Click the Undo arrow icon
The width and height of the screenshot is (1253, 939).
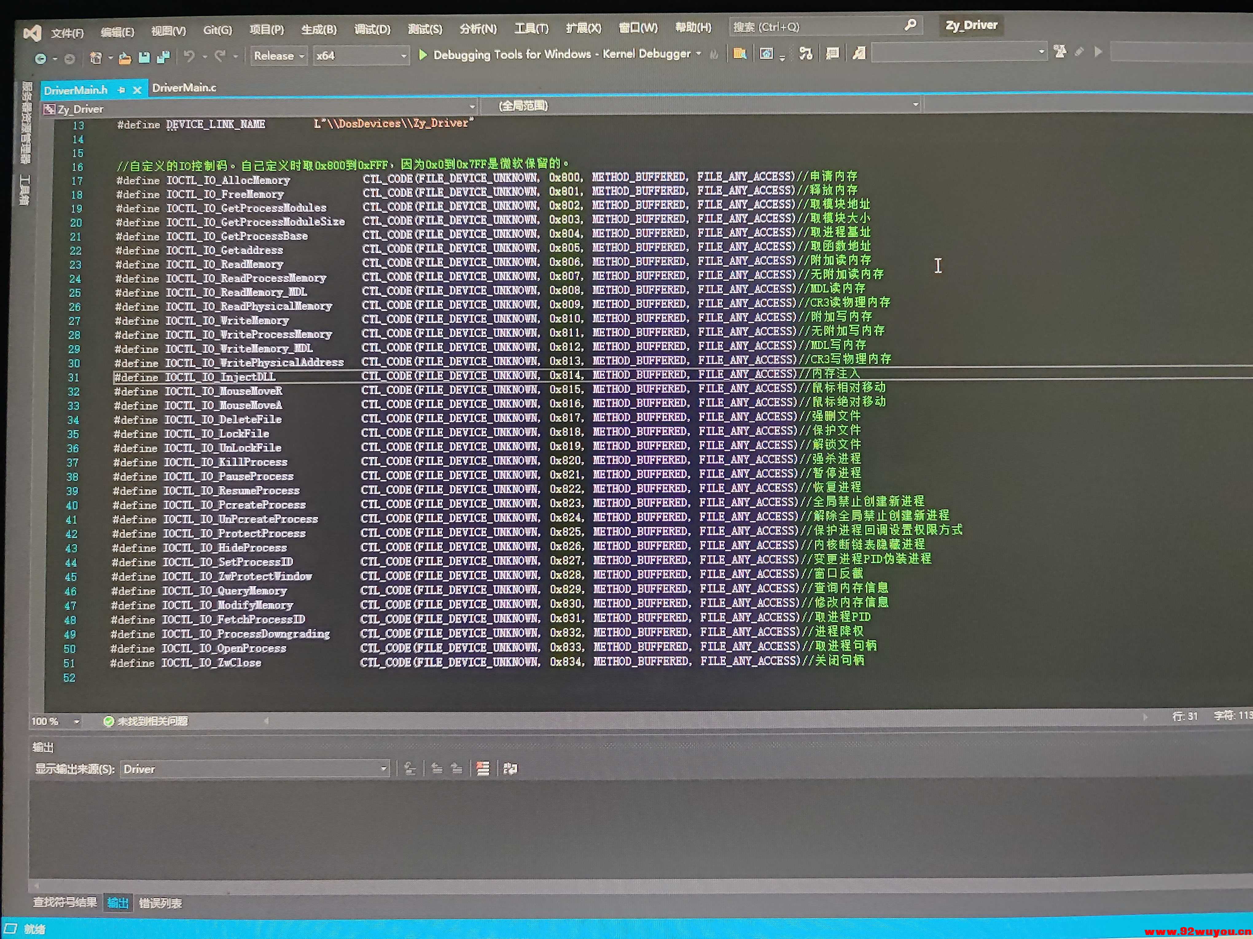(189, 56)
